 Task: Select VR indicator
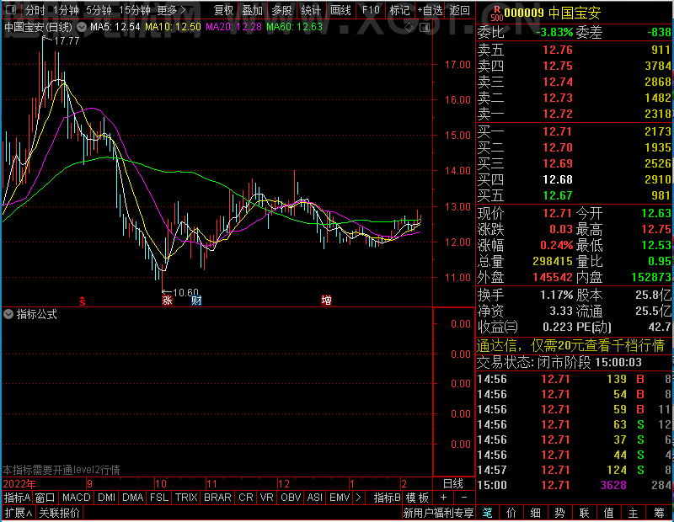tap(266, 498)
